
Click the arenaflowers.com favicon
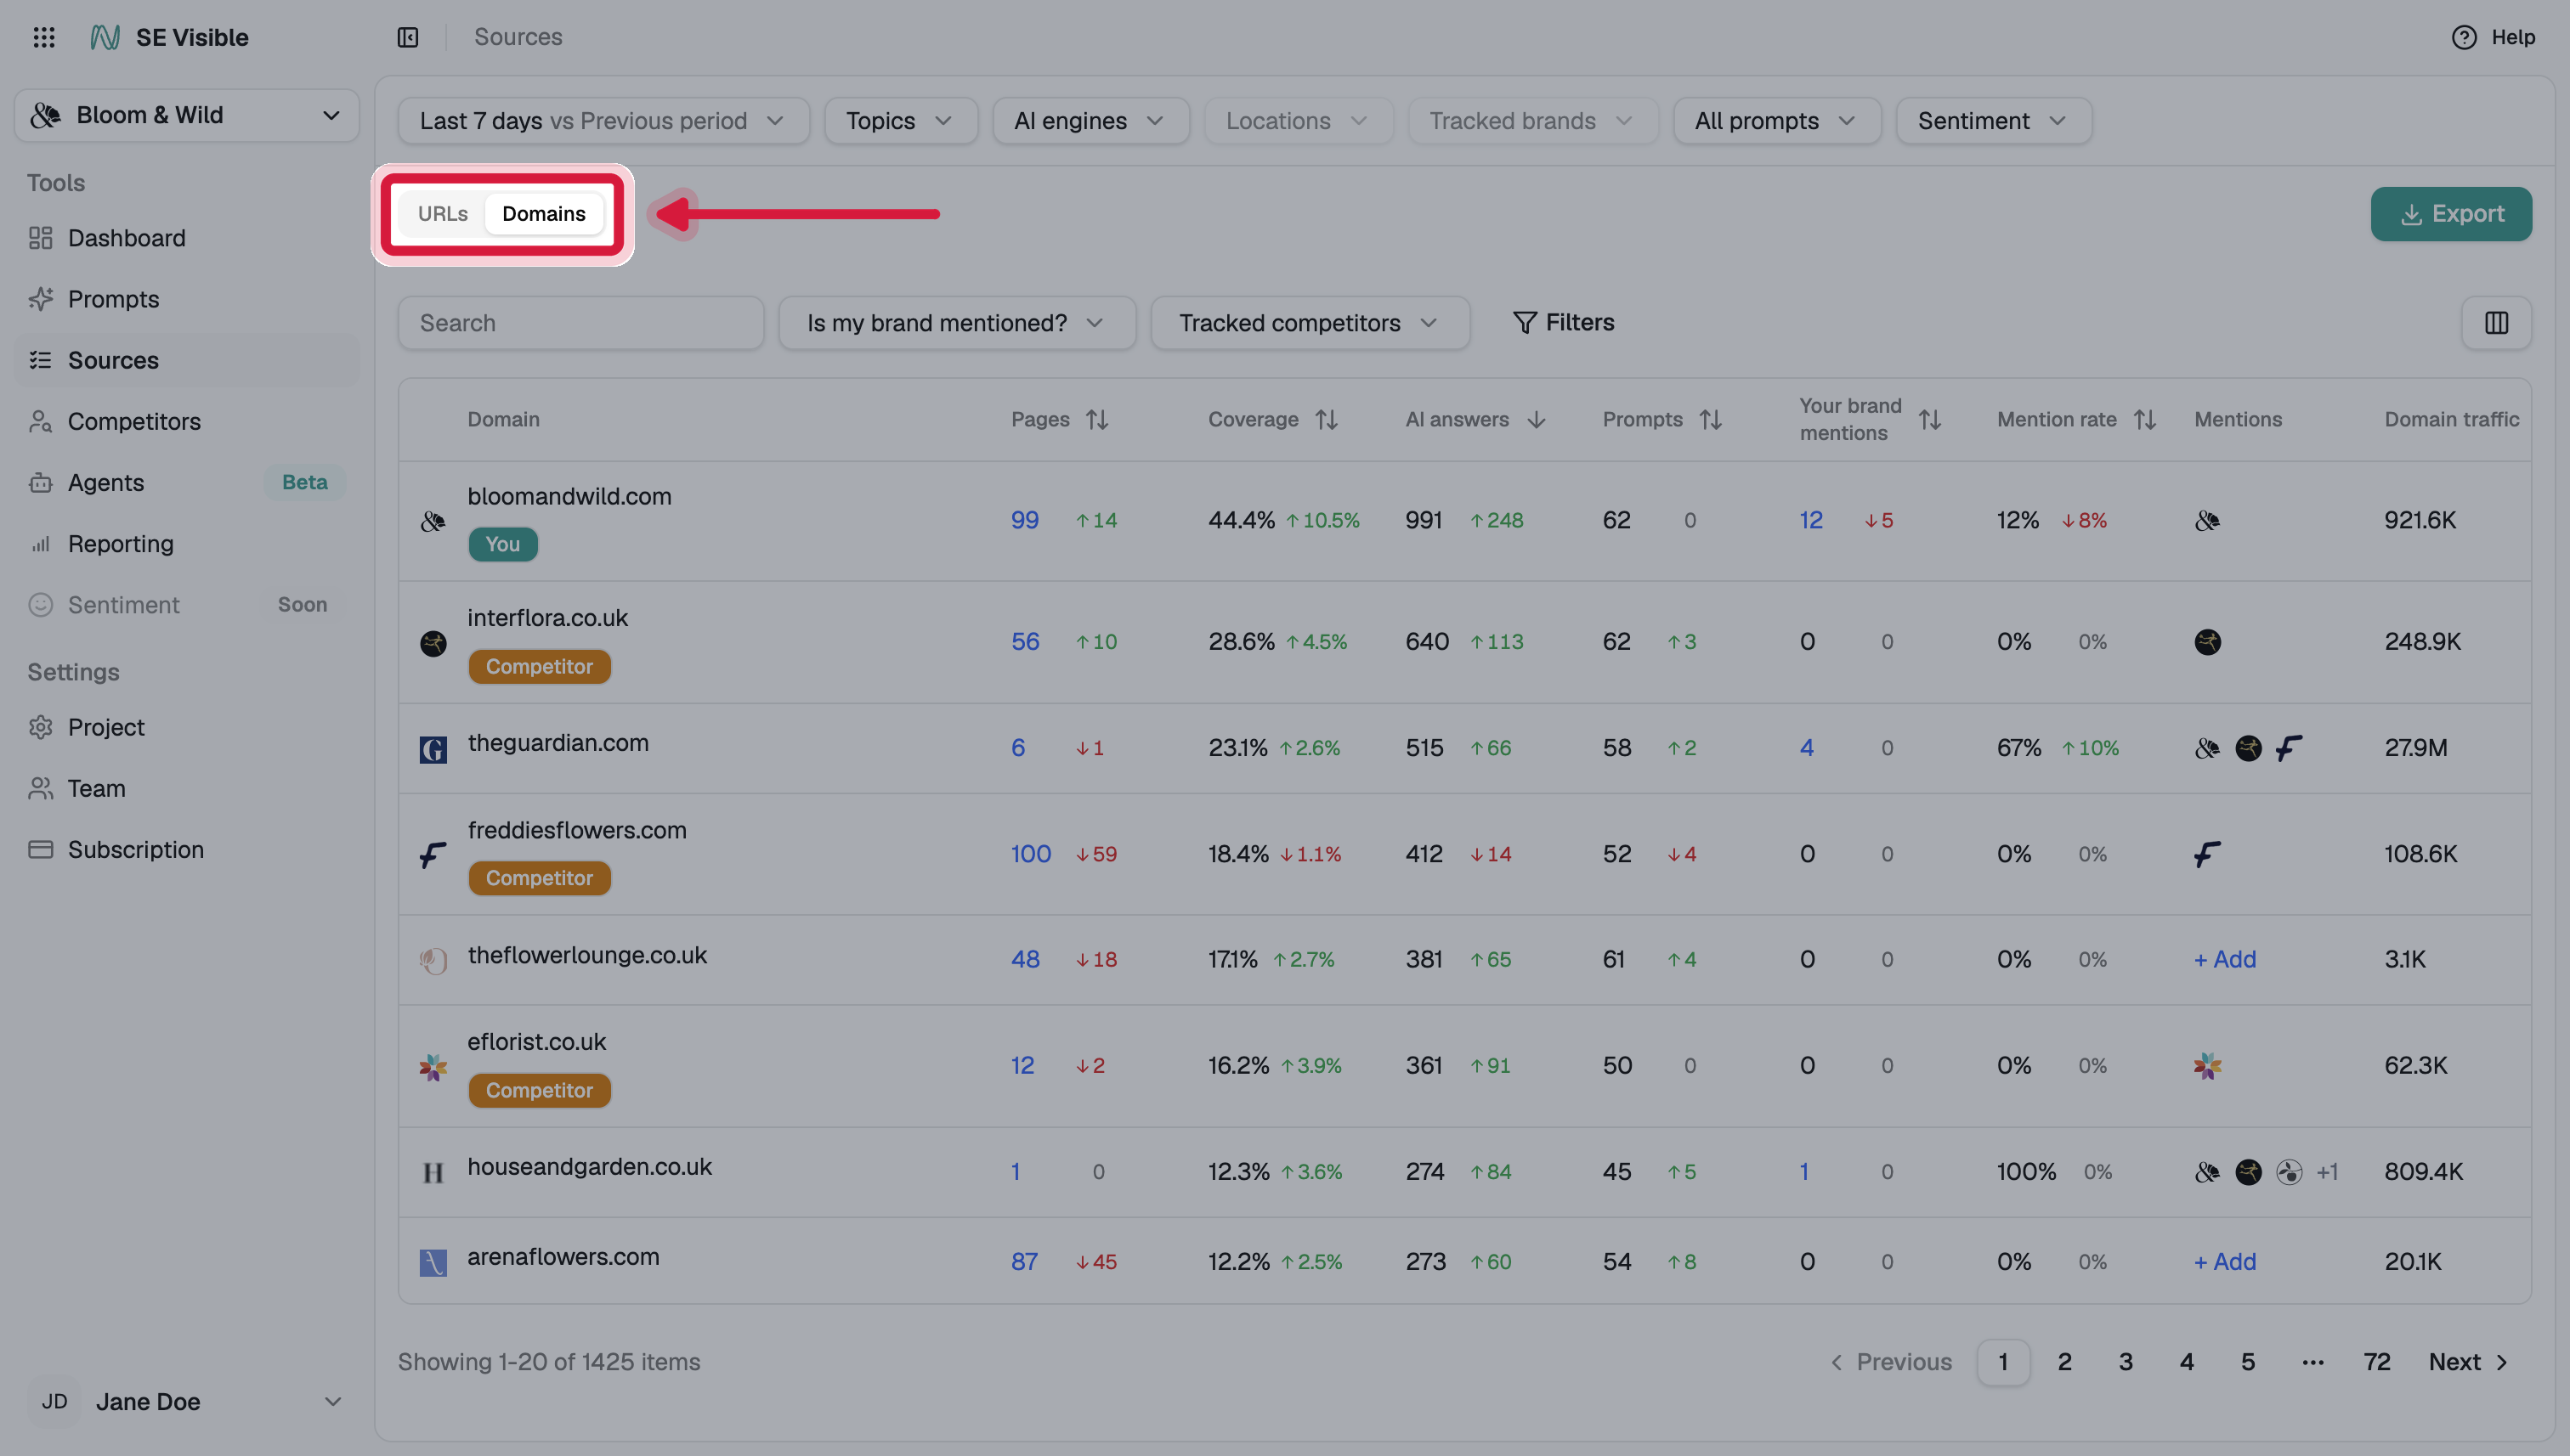[433, 1263]
